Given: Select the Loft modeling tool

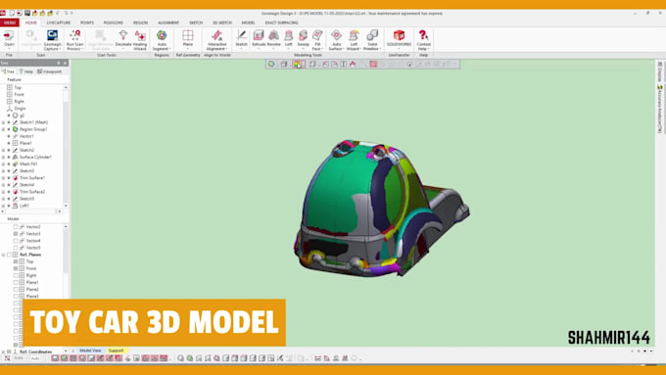Looking at the screenshot, I should pos(288,38).
